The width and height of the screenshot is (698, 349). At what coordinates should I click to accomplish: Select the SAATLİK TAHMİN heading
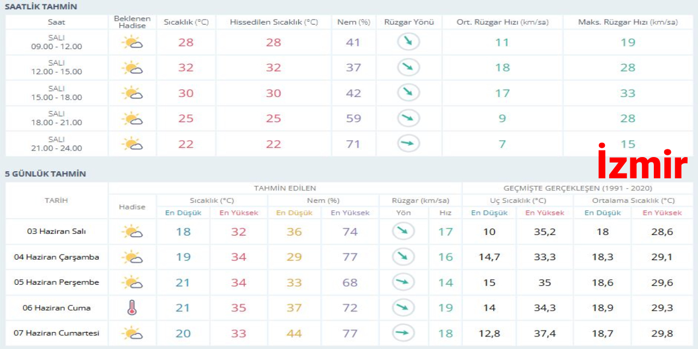pos(41,7)
